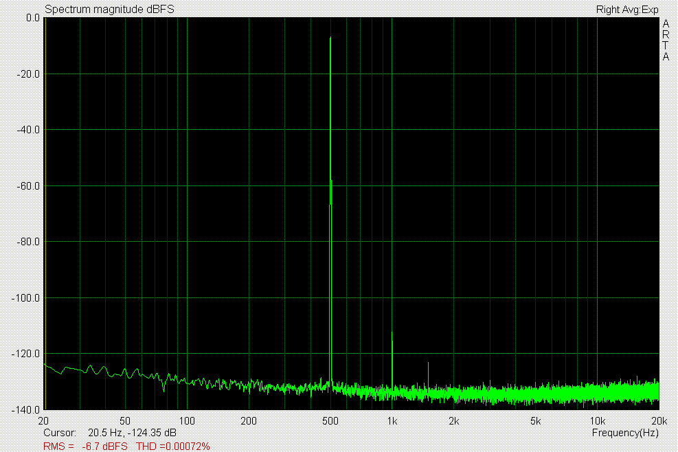Click the 20 frequency axis label
The image size is (678, 452).
[x=43, y=421]
